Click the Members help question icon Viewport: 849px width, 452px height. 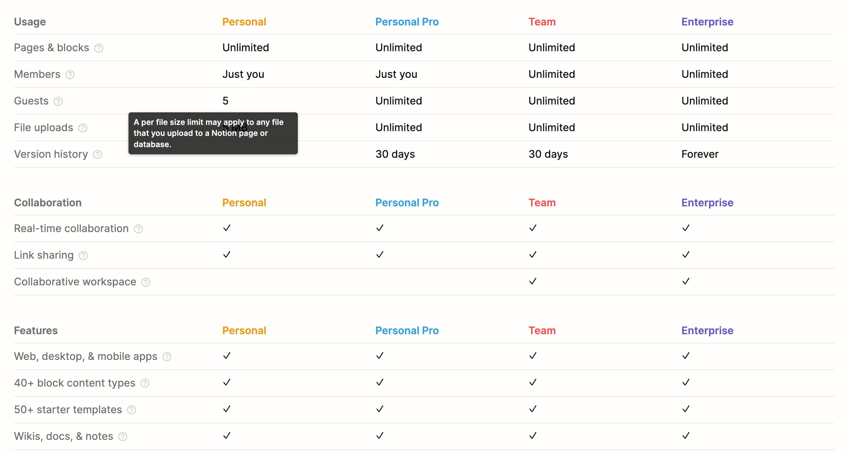pos(70,75)
